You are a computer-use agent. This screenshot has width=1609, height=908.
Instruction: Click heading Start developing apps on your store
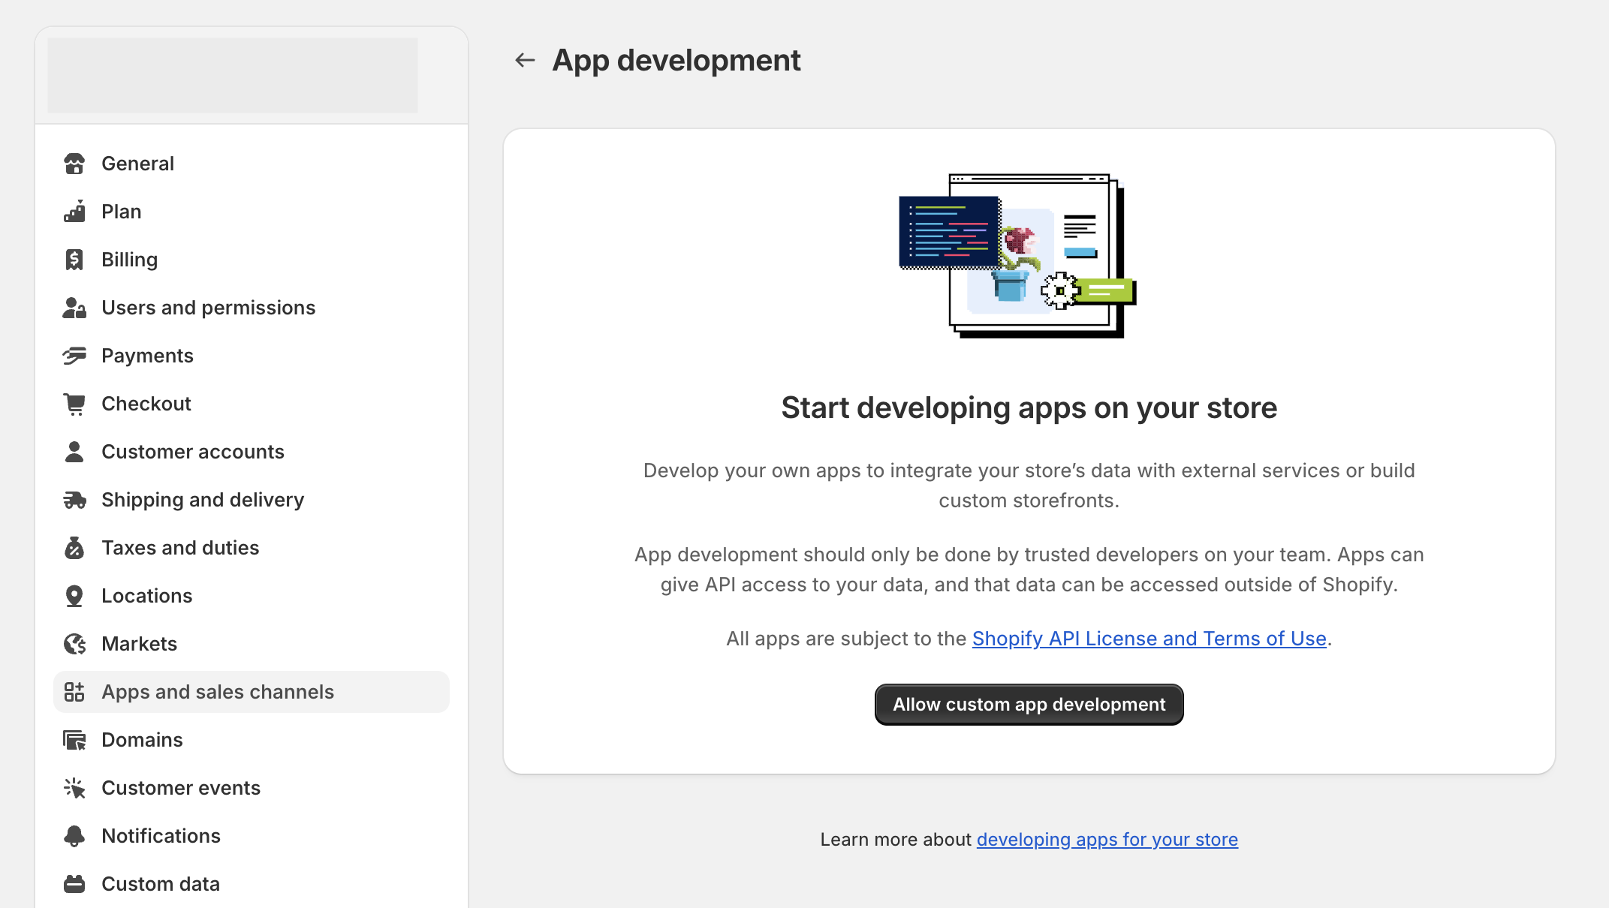tap(1029, 408)
